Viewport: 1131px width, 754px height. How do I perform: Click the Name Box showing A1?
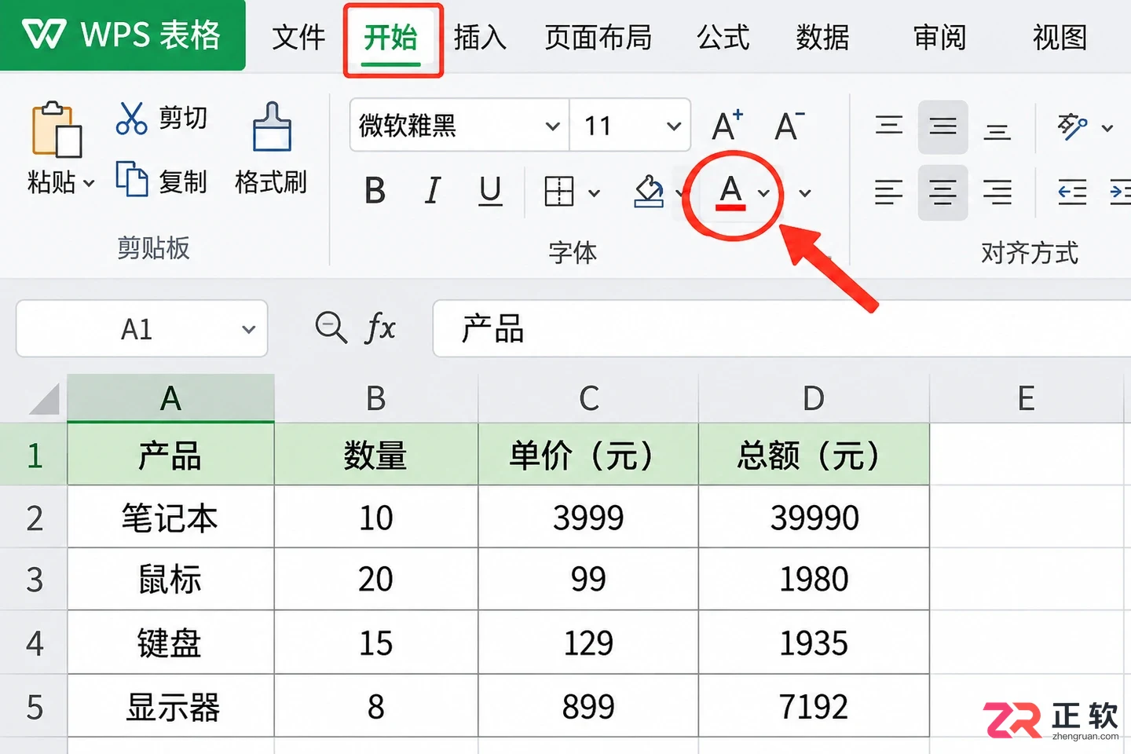coord(142,329)
